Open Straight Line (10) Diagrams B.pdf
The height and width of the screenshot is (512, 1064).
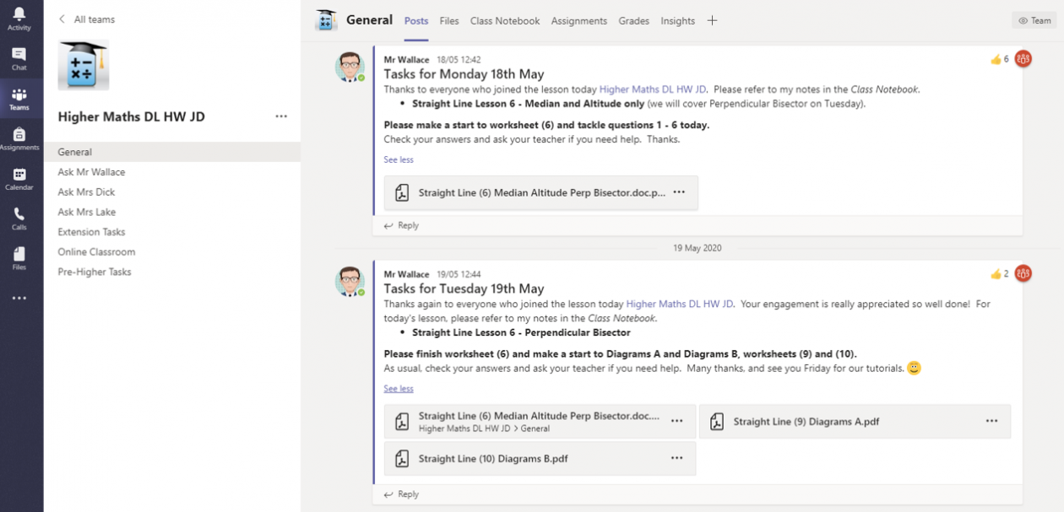[493, 459]
